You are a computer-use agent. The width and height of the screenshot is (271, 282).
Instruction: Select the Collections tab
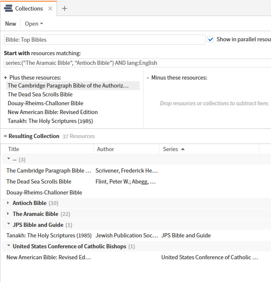tap(29, 8)
